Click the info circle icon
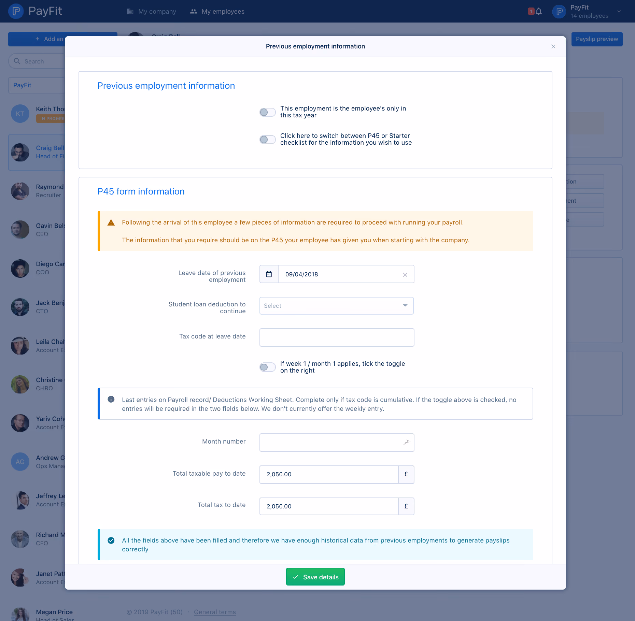635x621 pixels. point(111,399)
